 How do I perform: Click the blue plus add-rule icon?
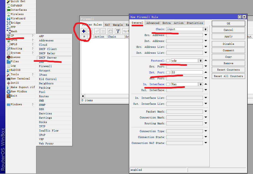click(x=84, y=31)
